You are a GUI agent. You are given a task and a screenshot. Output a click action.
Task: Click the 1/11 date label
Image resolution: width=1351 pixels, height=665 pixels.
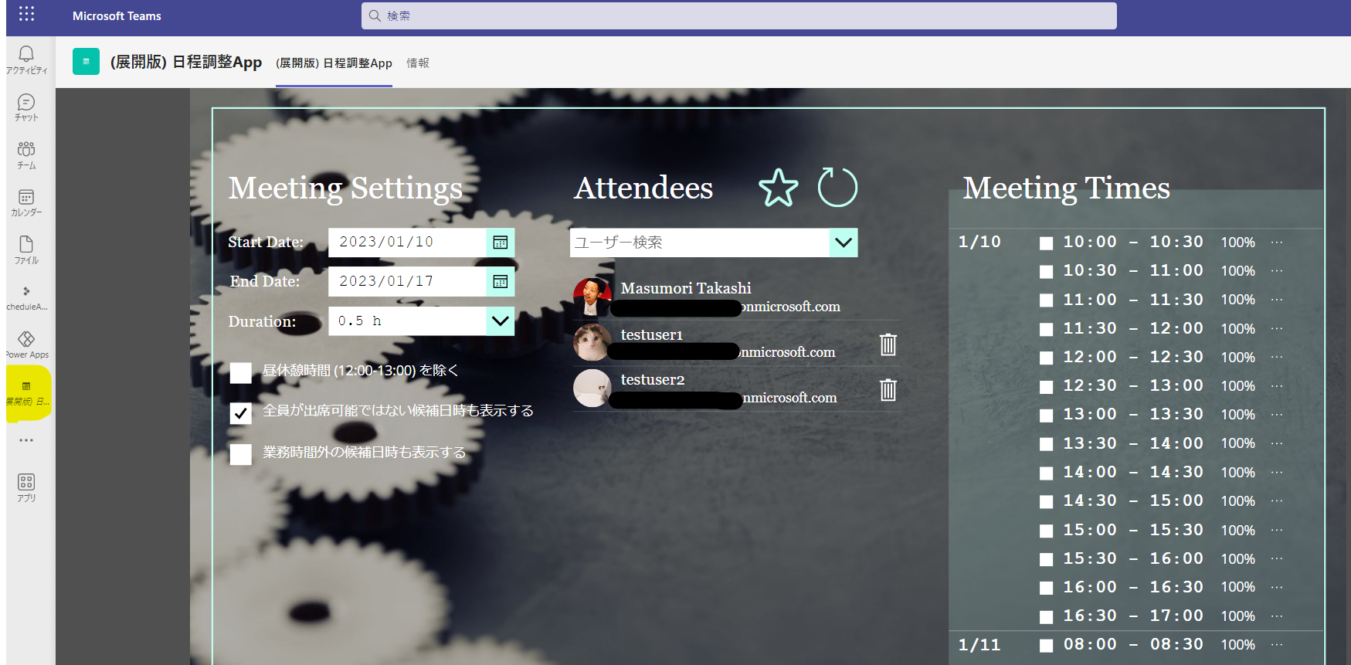(x=979, y=645)
